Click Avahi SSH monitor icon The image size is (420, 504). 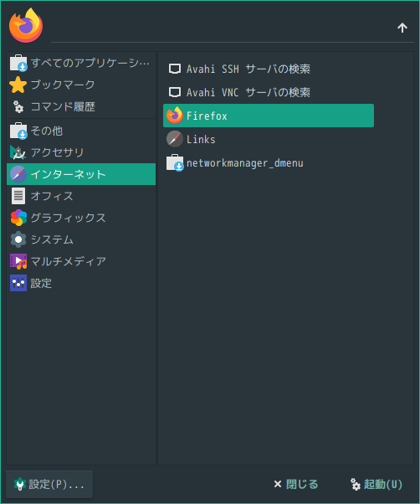coord(175,69)
